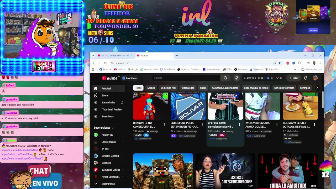The image size is (336, 189).
Task: Open the Chrome extensions puzzle icon
Action: pos(300,63)
